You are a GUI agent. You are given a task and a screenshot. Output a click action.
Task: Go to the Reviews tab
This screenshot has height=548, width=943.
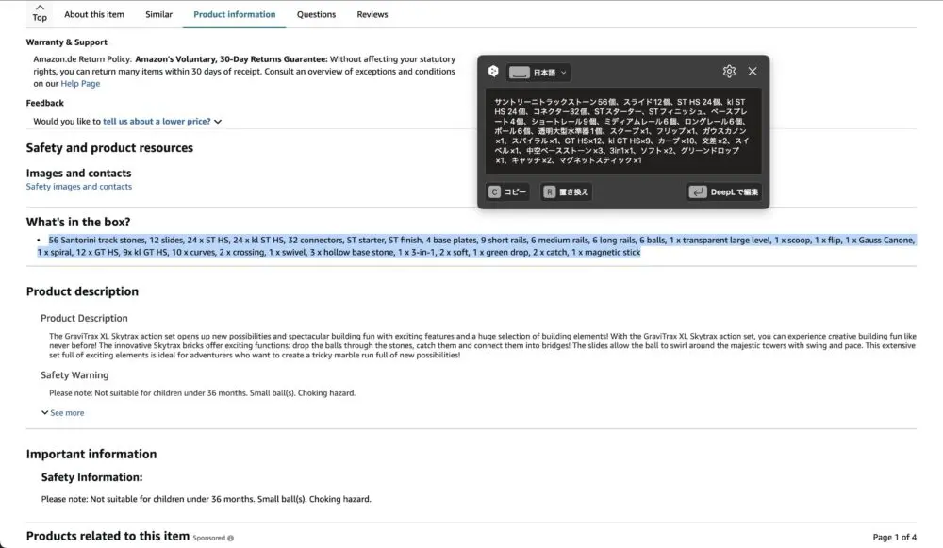tap(372, 14)
